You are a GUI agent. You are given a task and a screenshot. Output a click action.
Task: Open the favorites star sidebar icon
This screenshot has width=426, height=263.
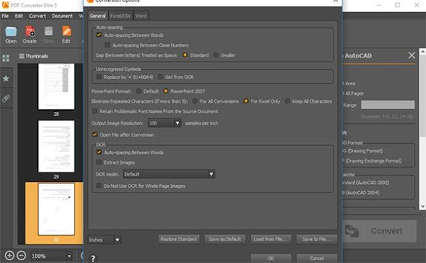(x=6, y=79)
